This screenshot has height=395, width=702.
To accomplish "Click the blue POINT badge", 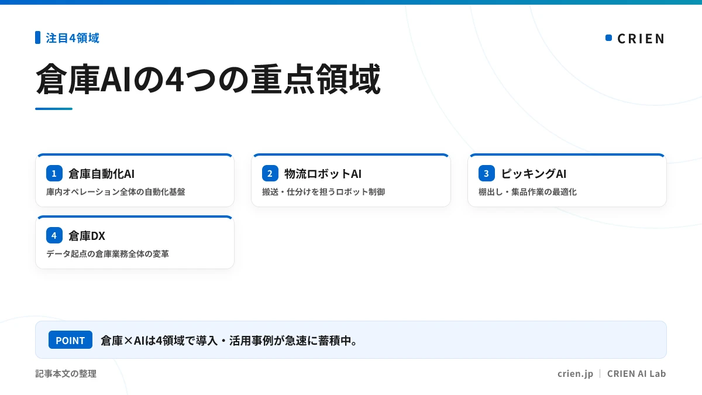I will pyautogui.click(x=70, y=340).
